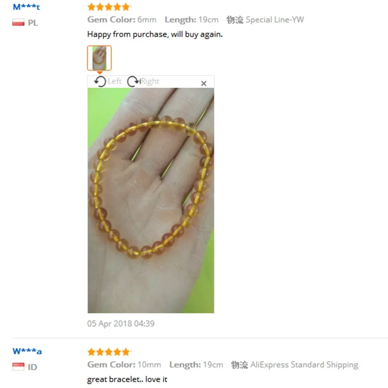Open reviewer W***a's profile
Viewport: 388px width, 388px height.
[x=27, y=351]
